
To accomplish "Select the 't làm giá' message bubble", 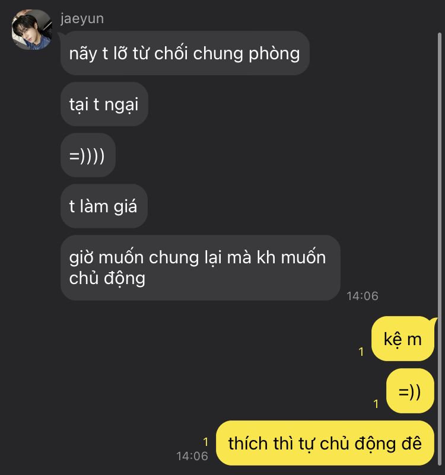I will point(104,206).
